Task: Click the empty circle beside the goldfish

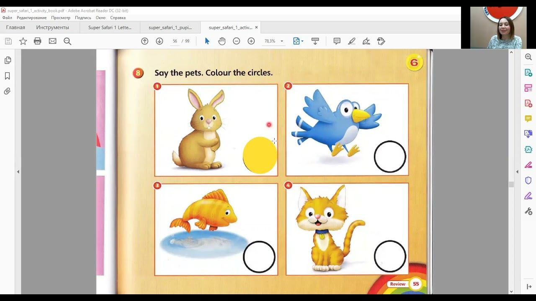Action: click(259, 257)
